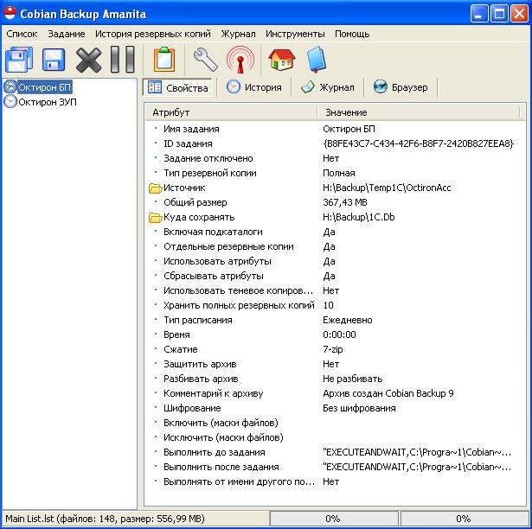Open the Инструменты menu
Screen dimensions: 532x529
294,34
